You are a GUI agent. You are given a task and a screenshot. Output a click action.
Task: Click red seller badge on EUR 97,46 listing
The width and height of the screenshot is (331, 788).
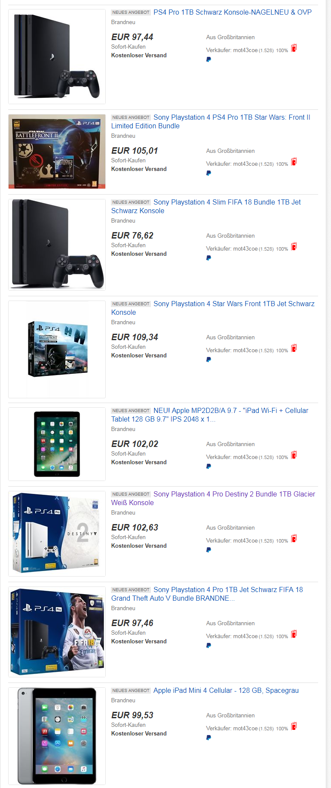tap(294, 634)
